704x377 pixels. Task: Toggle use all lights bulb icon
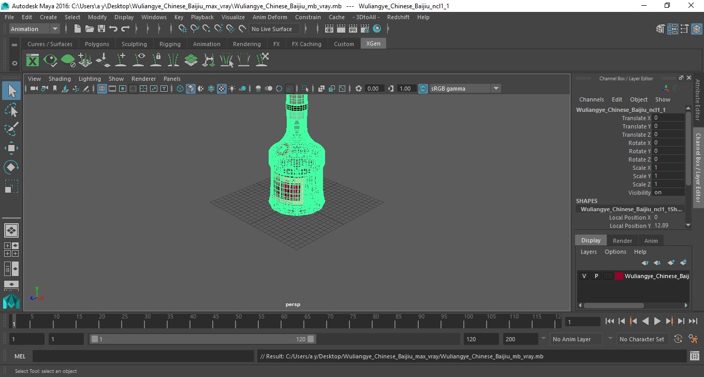point(232,89)
